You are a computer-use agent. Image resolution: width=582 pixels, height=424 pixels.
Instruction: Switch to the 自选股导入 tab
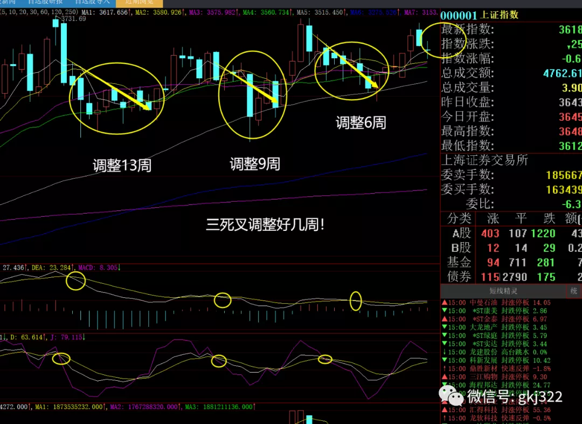pos(92,2)
